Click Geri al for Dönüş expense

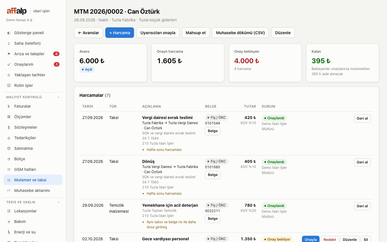point(362,162)
